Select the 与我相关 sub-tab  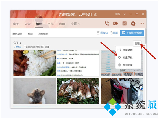click(x=43, y=34)
